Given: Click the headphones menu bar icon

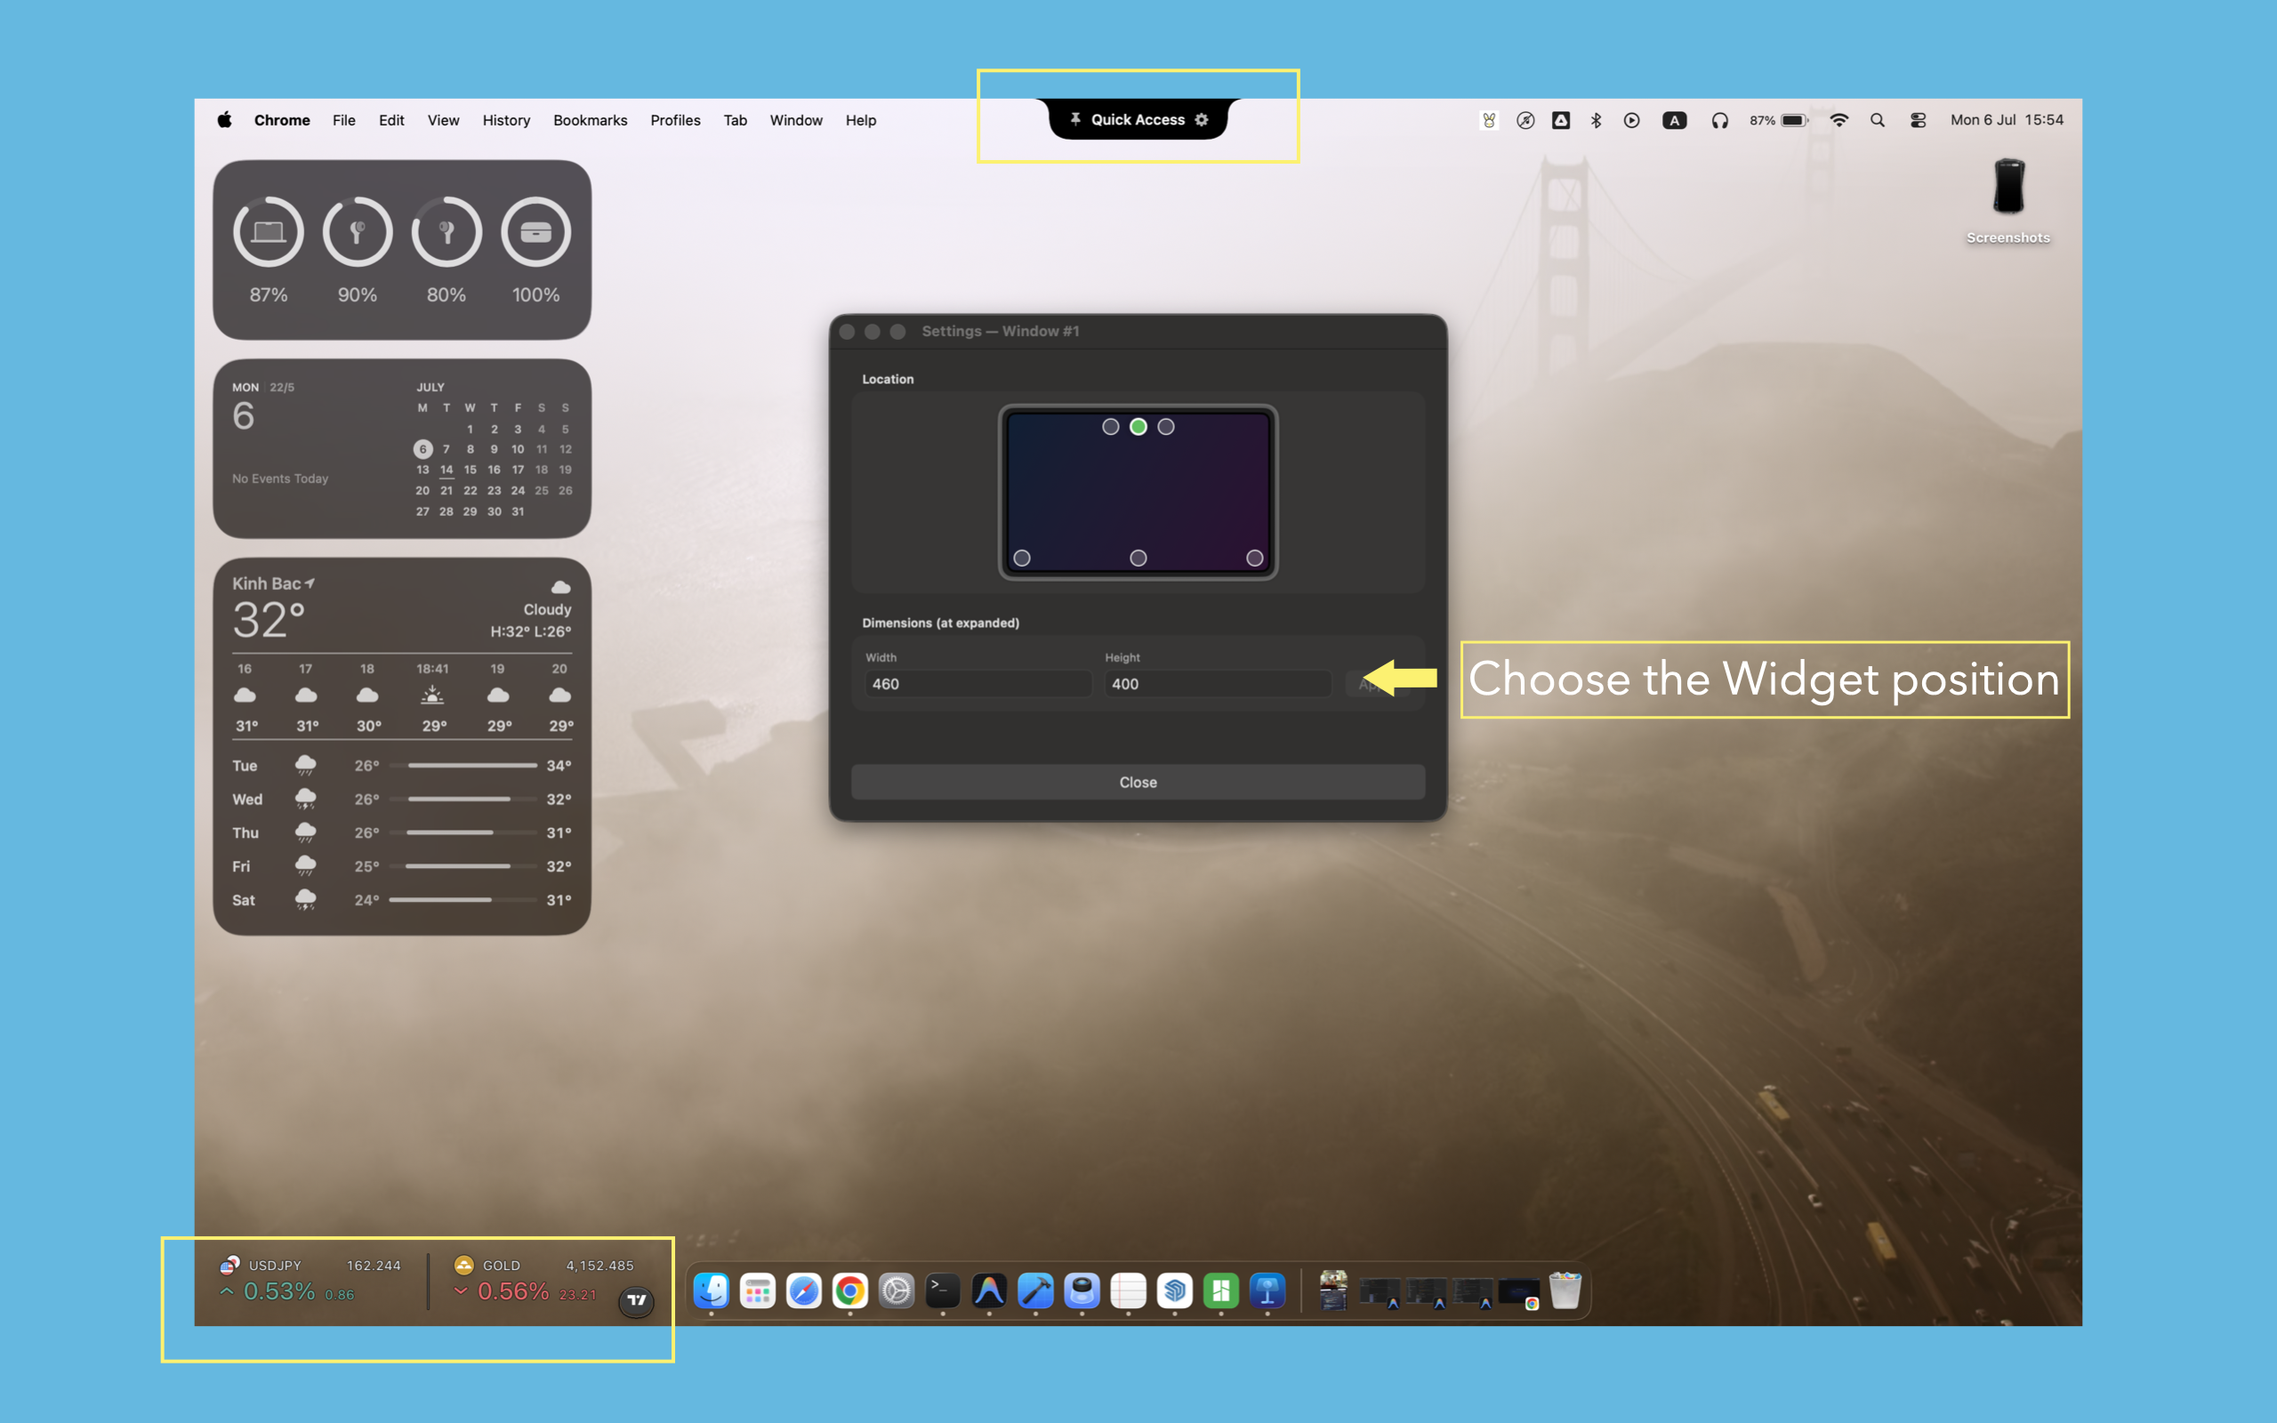Looking at the screenshot, I should [x=1720, y=120].
